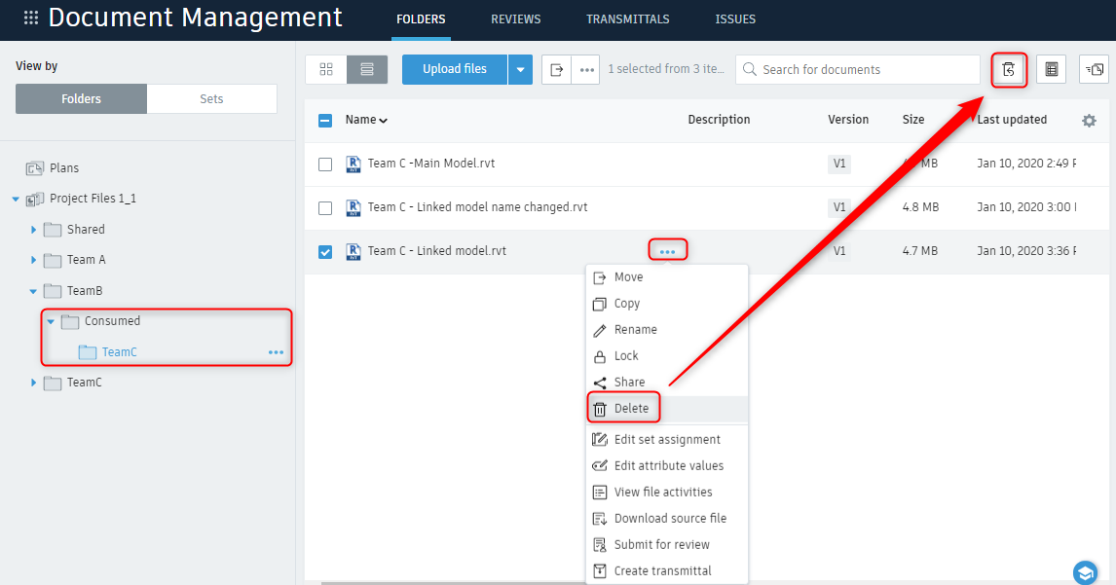Click the more actions ellipsis in the toolbar
1116x585 pixels.
[x=585, y=69]
